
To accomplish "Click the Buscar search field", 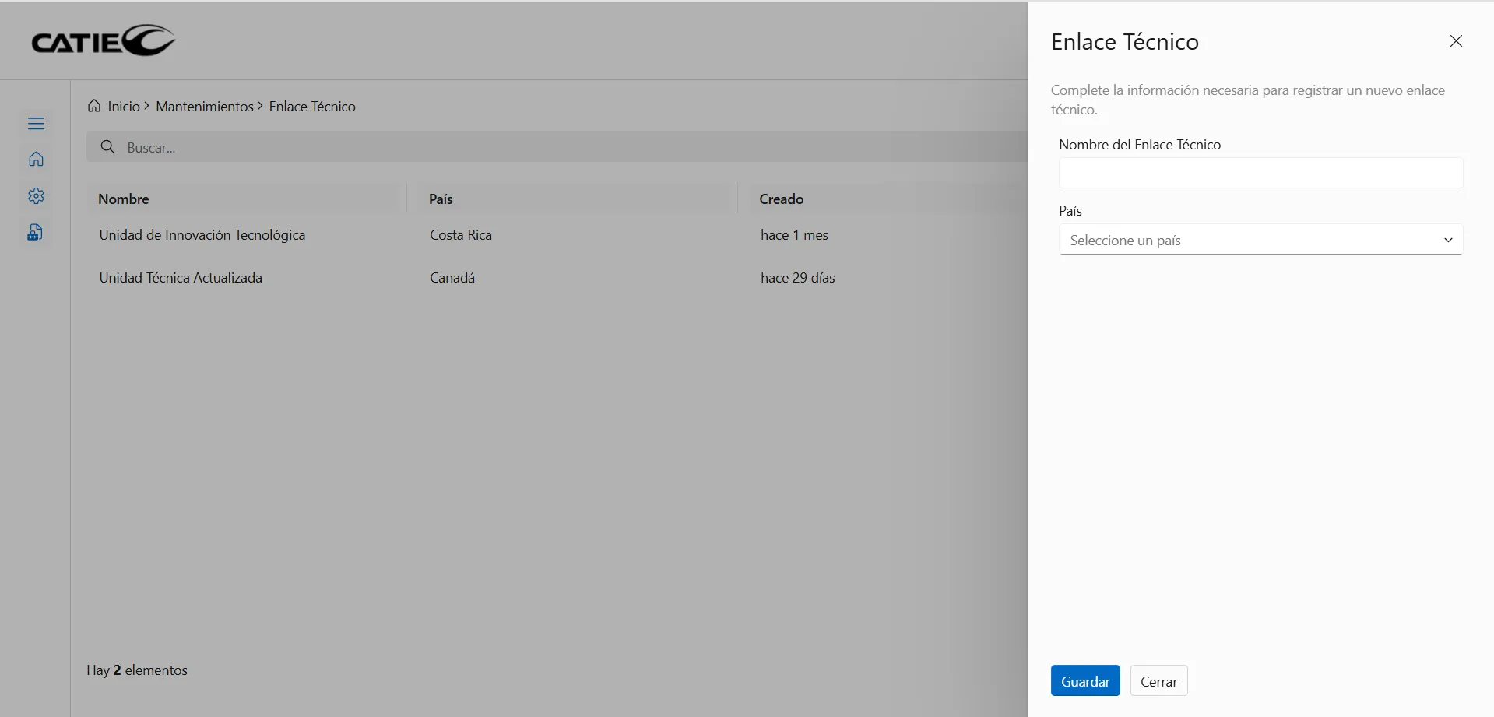I will tap(545, 147).
